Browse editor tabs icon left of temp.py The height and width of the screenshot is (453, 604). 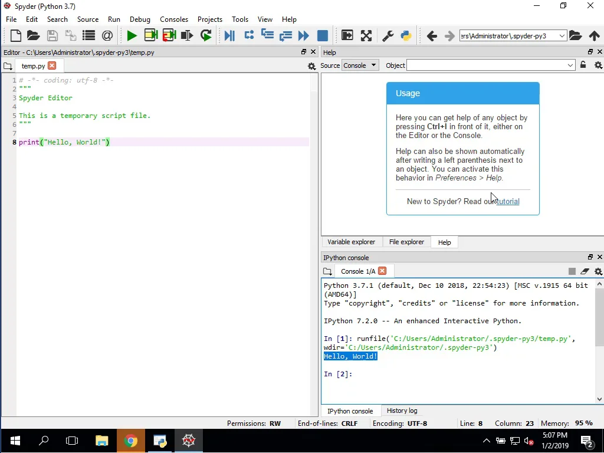[8, 66]
